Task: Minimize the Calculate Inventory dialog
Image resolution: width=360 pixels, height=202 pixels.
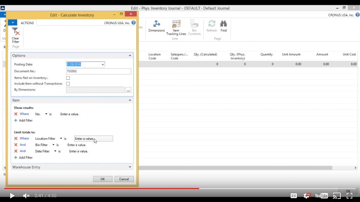Action: (x=114, y=14)
